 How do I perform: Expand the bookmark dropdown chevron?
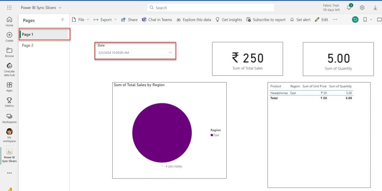pyautogui.click(x=371, y=19)
